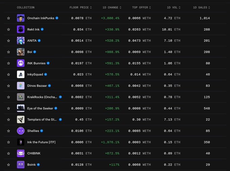Add InkySquad to watchlist star
The width and height of the screenshot is (230, 171).
click(8, 74)
